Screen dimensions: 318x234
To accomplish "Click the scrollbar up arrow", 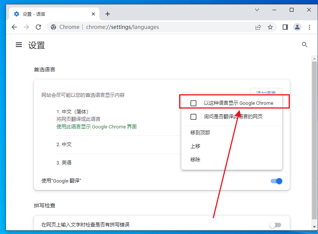I will tap(314, 59).
